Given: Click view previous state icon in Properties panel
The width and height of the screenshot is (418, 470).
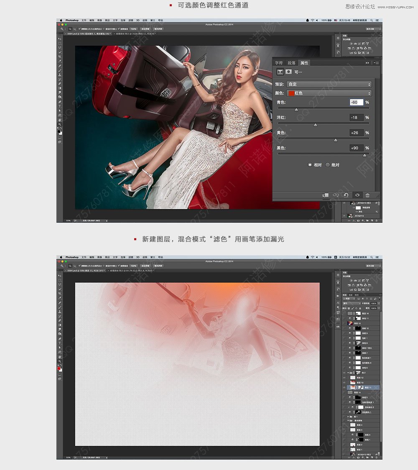Looking at the screenshot, I should click(x=336, y=195).
